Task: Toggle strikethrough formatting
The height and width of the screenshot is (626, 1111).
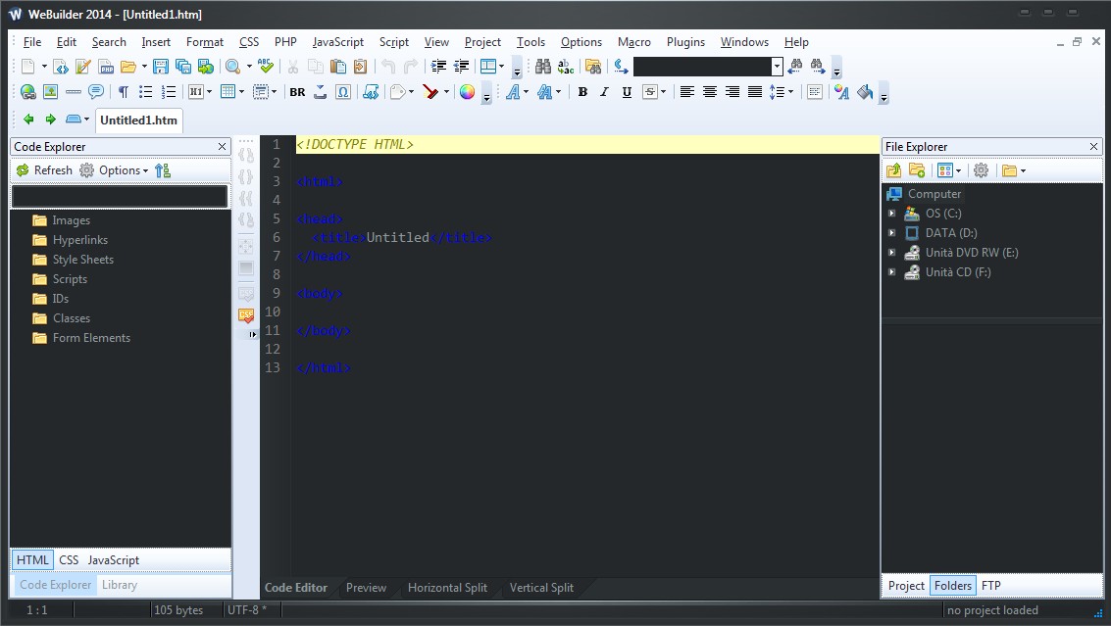Action: tap(649, 92)
